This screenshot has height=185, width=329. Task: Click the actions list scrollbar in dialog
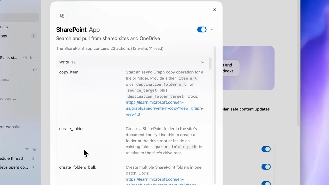[210, 63]
